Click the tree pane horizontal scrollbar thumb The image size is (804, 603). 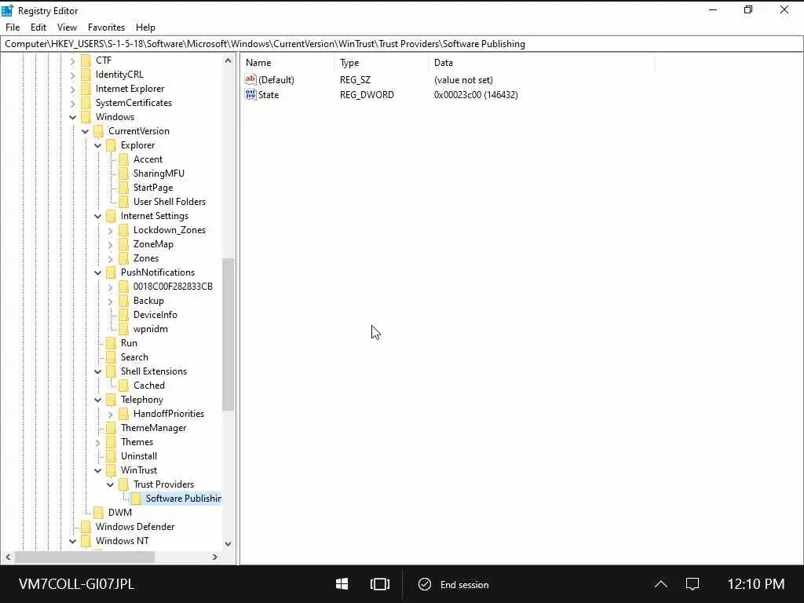tap(85, 557)
